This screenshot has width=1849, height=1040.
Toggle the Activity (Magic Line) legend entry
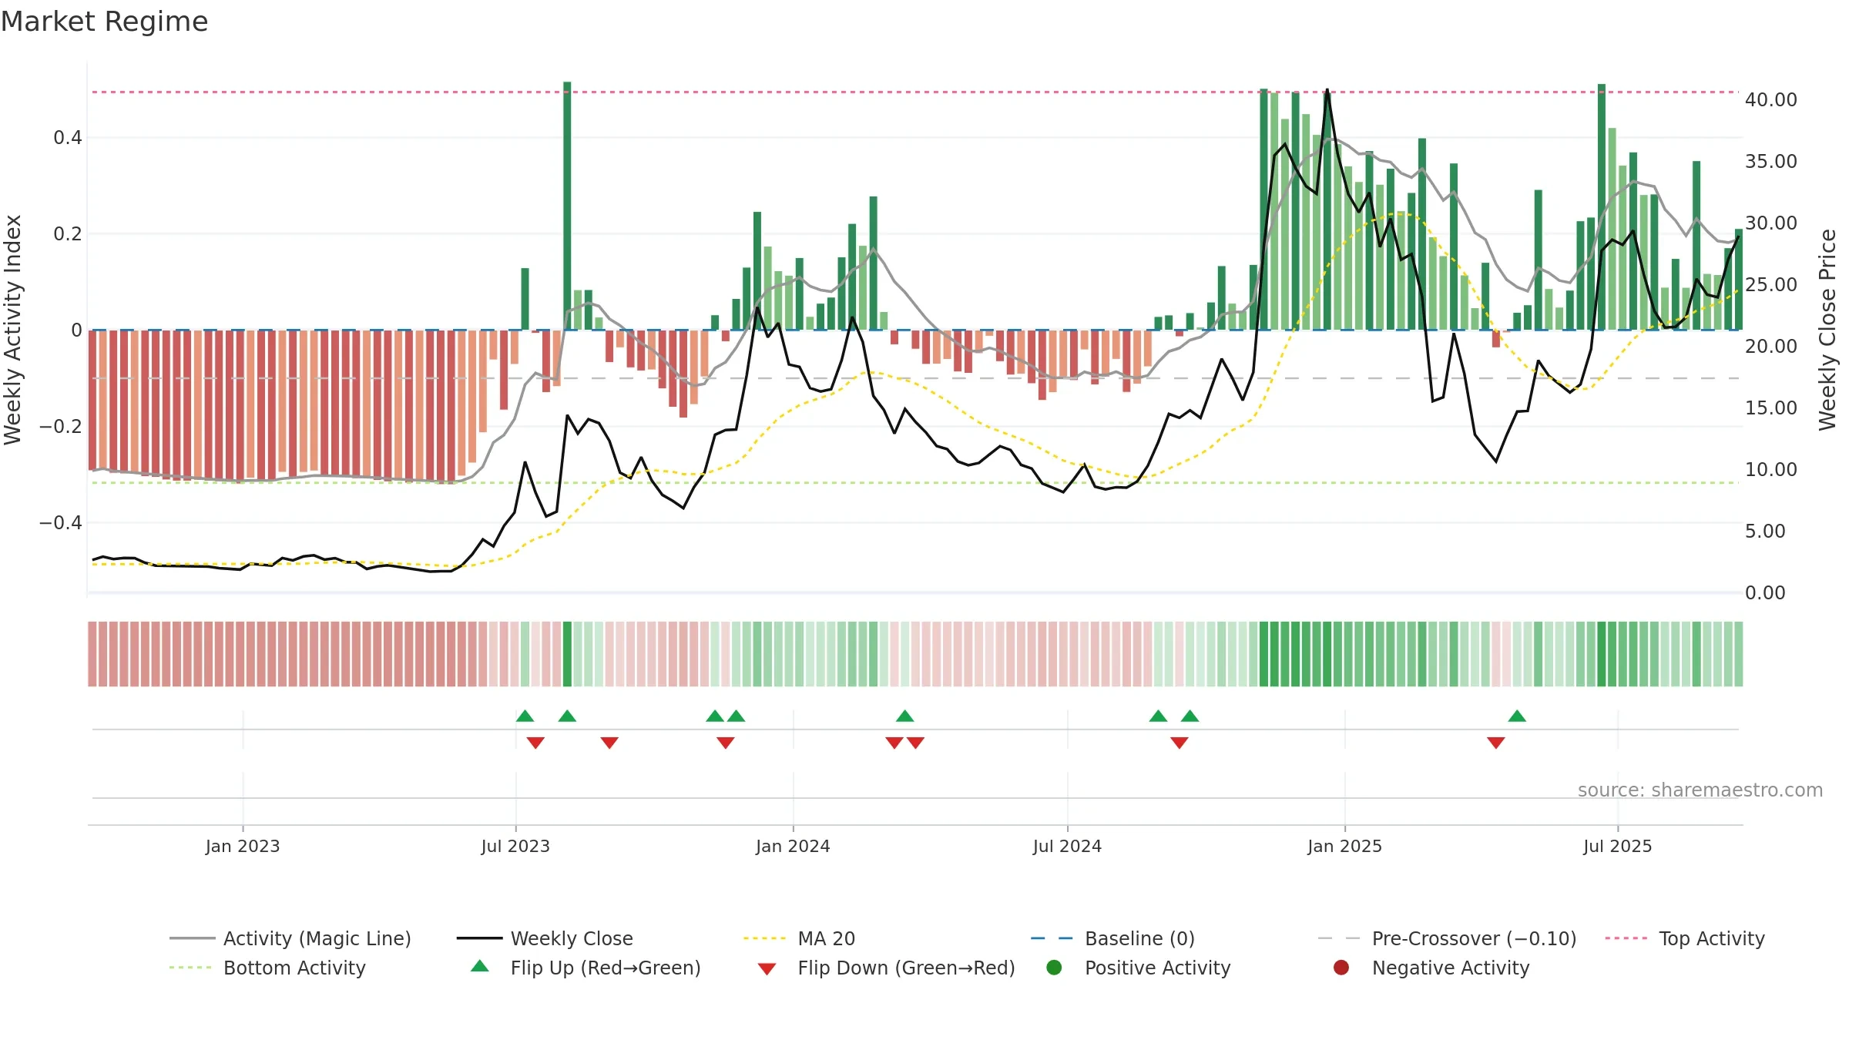290,938
